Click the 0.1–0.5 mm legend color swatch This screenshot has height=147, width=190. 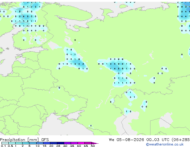tap(5, 143)
